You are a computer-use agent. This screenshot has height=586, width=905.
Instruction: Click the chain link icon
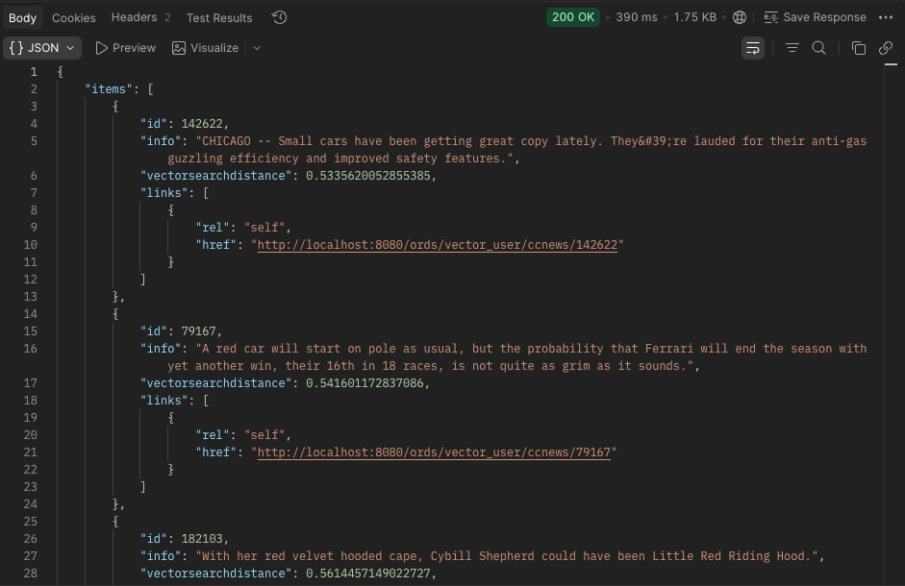[x=886, y=48]
